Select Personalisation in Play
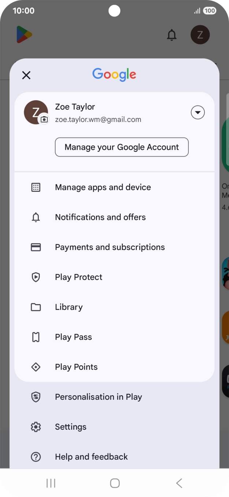 click(x=98, y=397)
